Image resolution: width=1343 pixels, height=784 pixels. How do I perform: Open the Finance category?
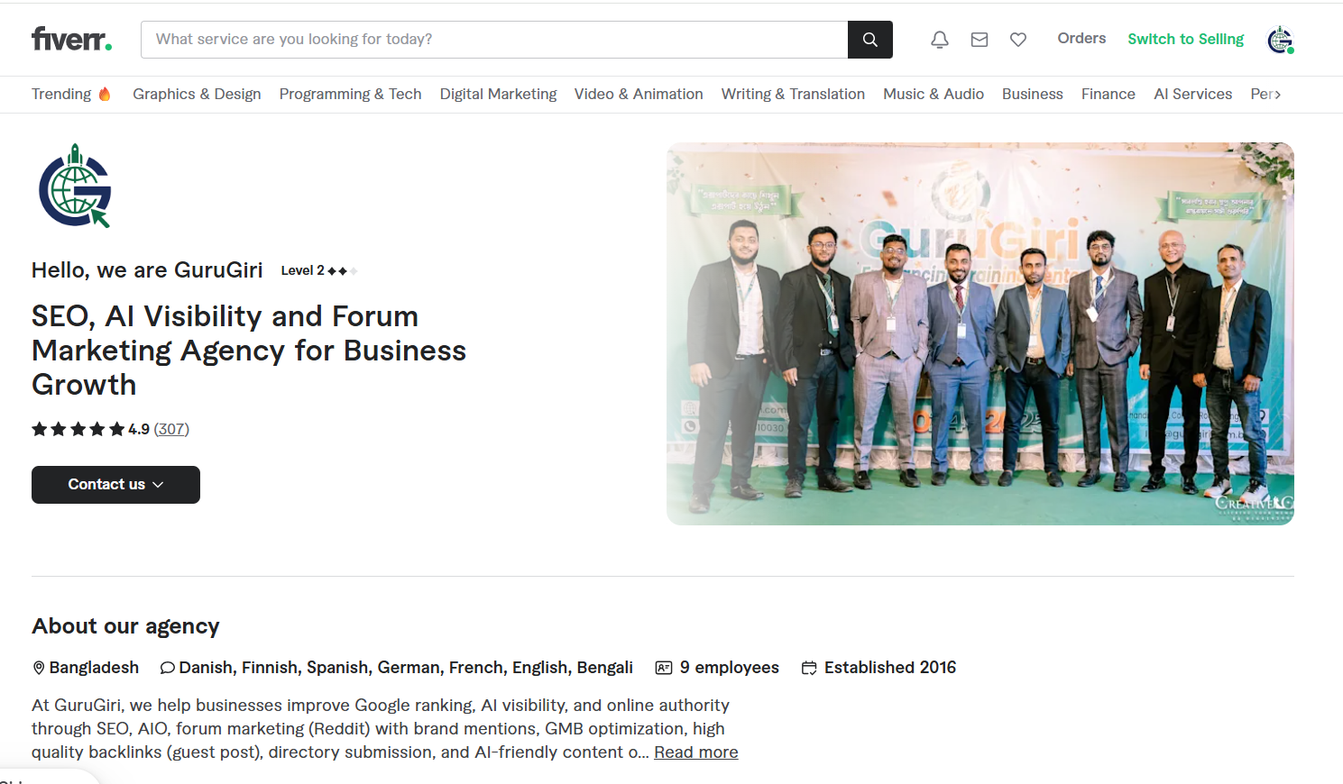click(1108, 94)
